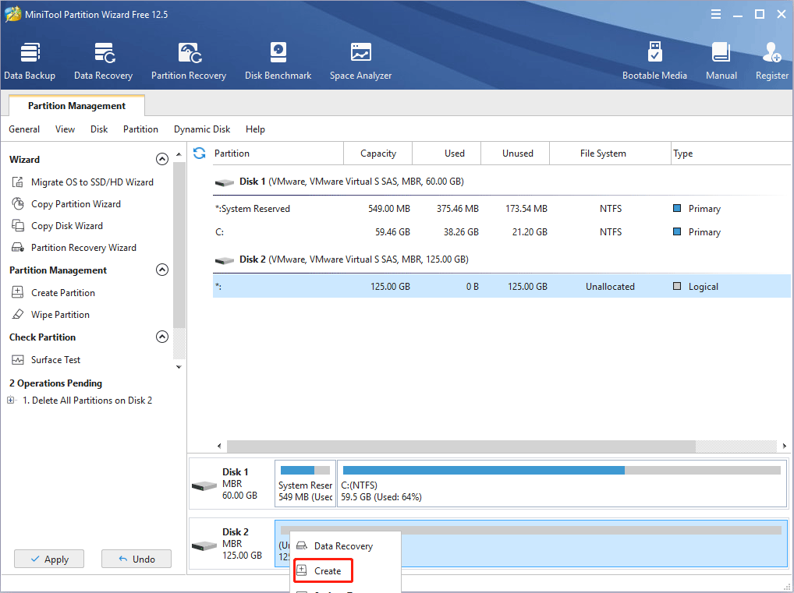Select the Partition Management tab
Screen dimensions: 794x593
[77, 106]
